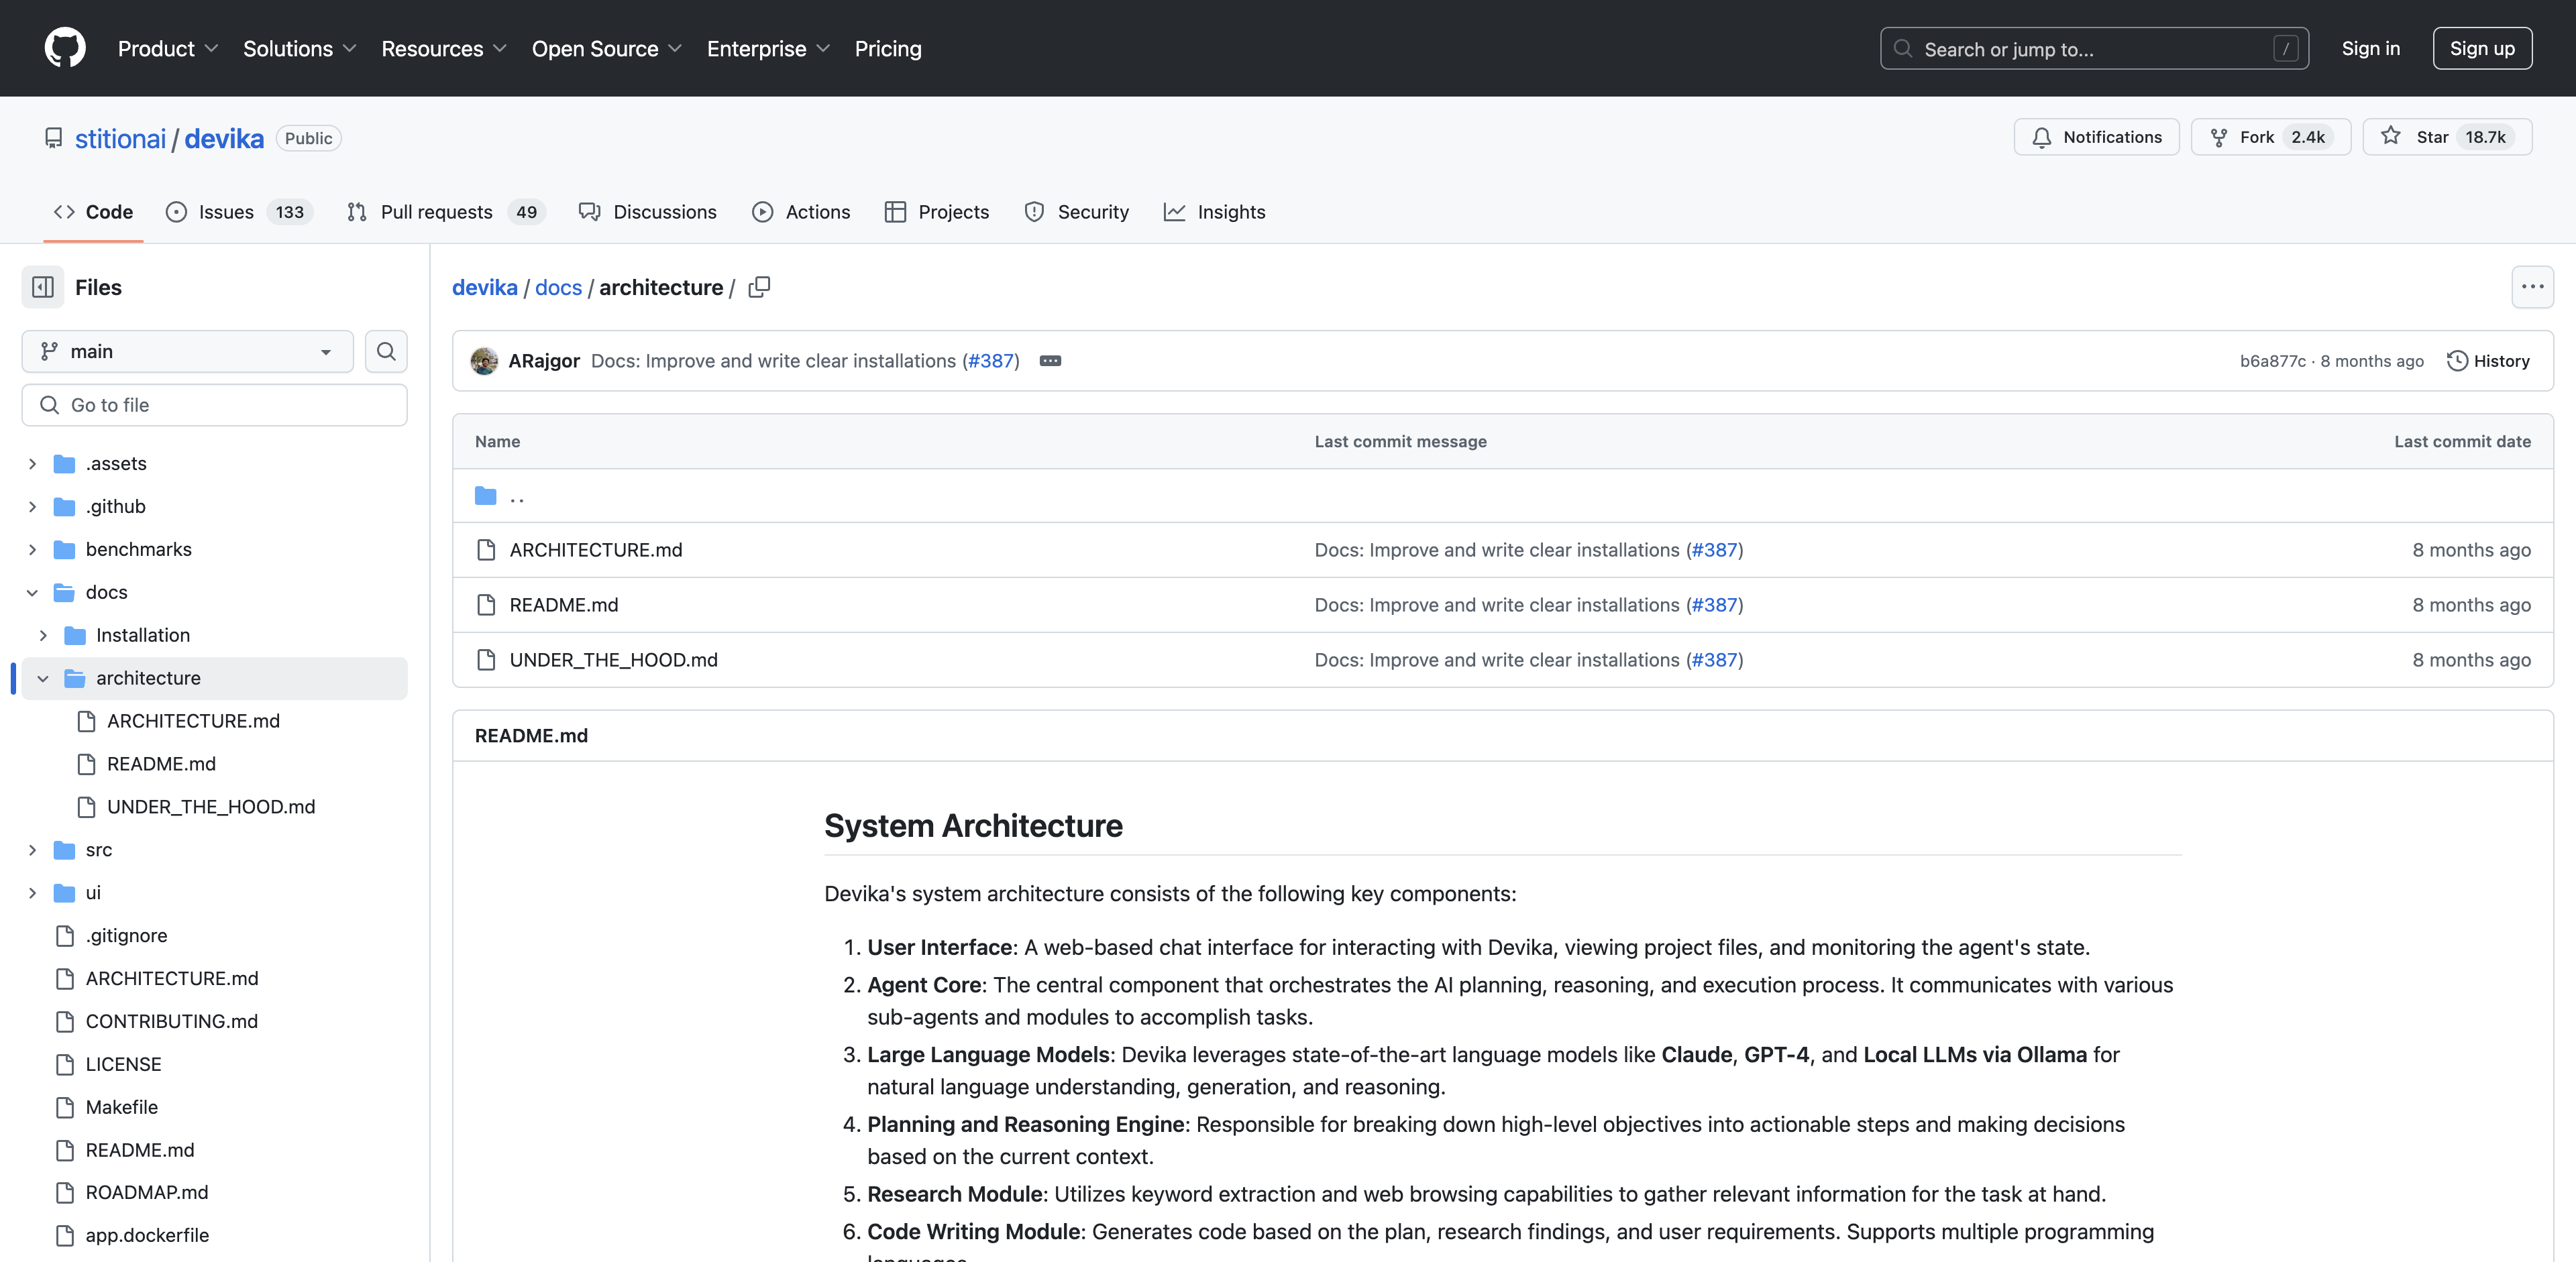Image resolution: width=2576 pixels, height=1262 pixels.
Task: Expand the src folder chevron
Action: tap(33, 850)
